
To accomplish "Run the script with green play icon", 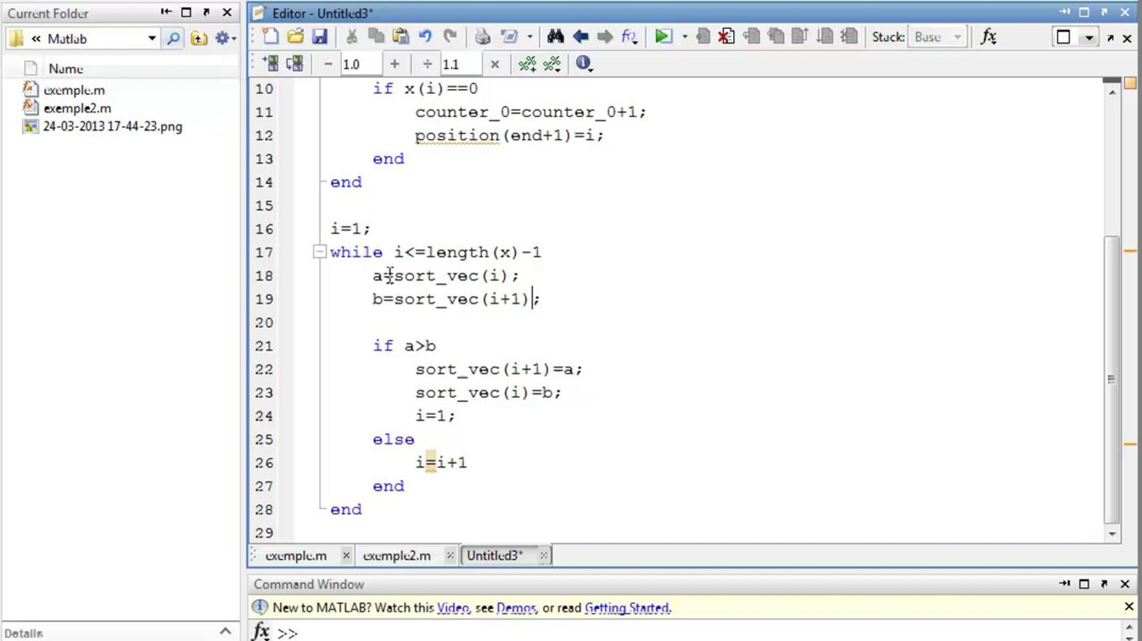I will coord(663,37).
